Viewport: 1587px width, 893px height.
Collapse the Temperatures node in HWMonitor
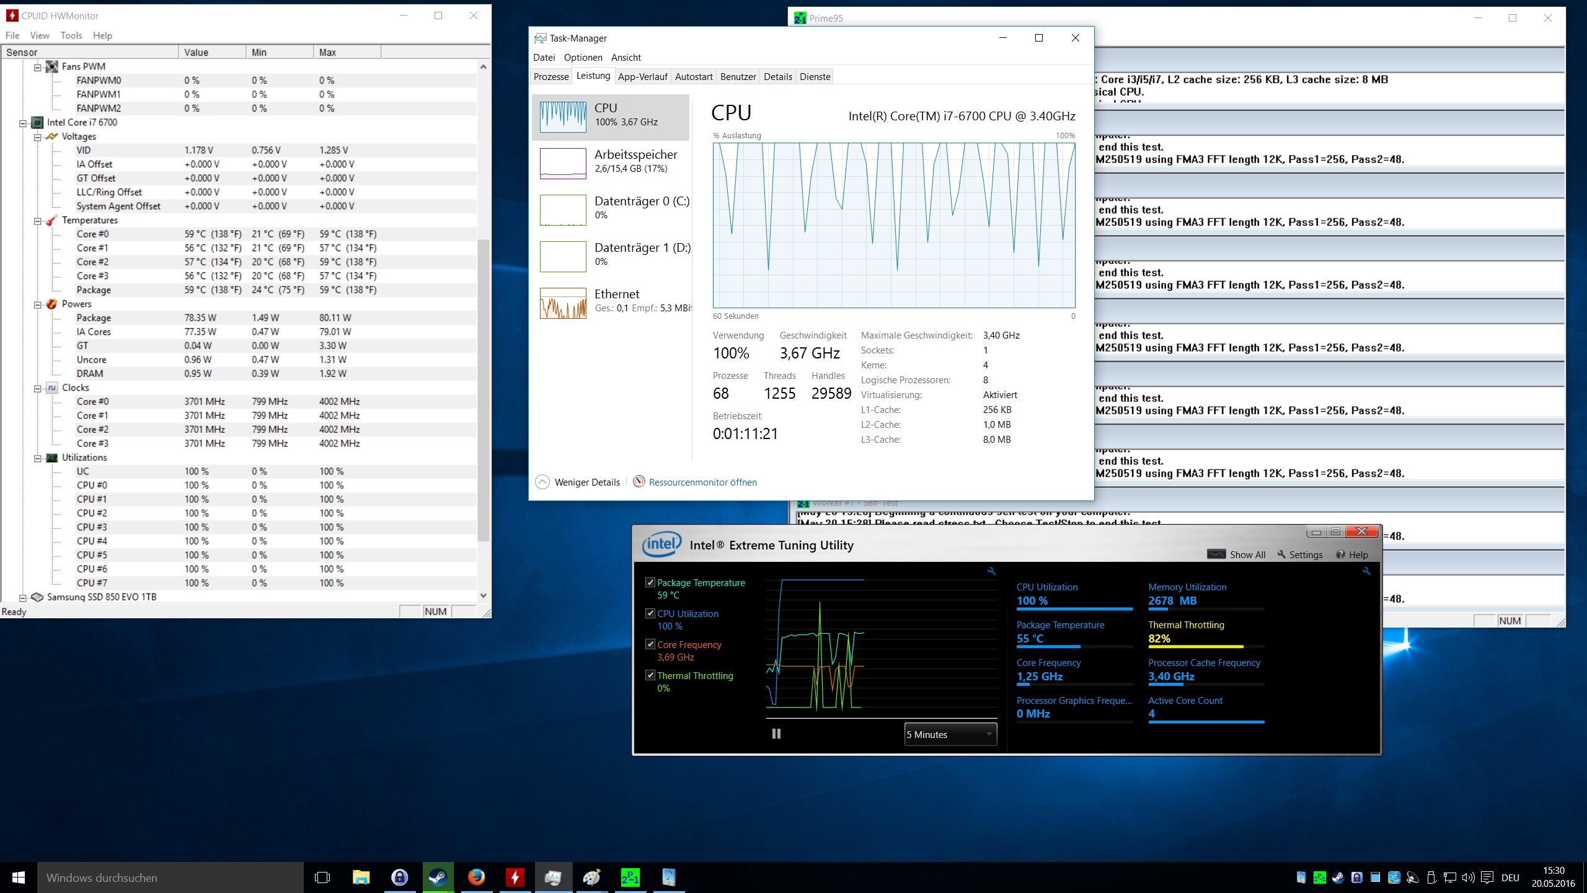38,221
